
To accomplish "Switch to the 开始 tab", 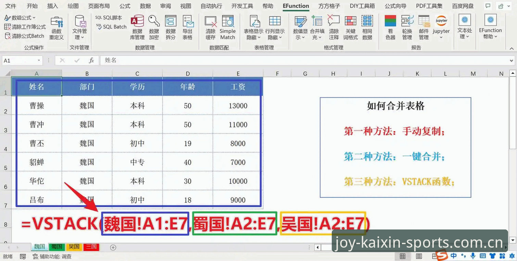I will 32,6.
